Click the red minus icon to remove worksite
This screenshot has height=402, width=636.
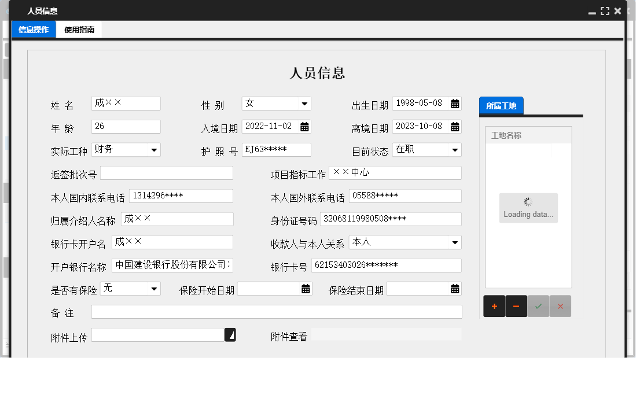coord(516,306)
